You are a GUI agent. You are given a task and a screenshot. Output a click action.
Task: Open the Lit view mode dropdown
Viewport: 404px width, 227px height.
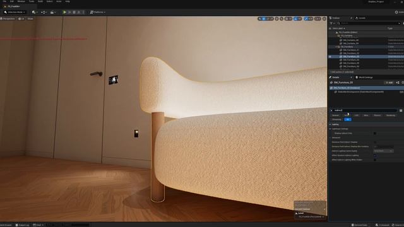[x=21, y=19]
